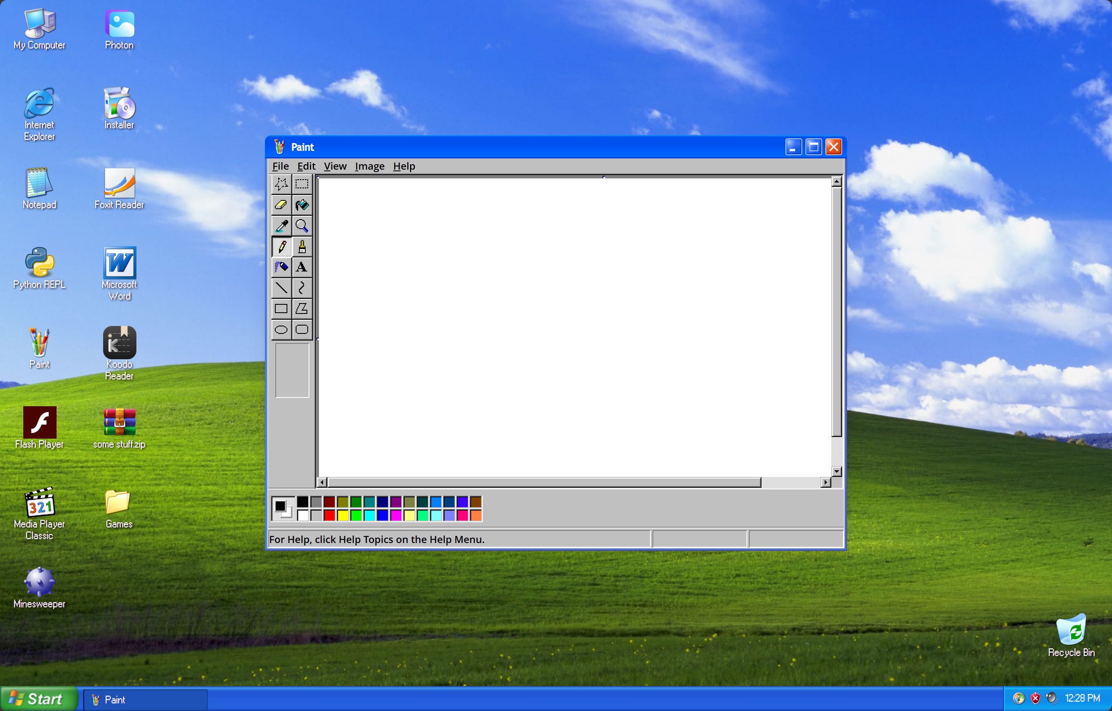Select the Internet Explorer desktop icon
The image size is (1112, 711).
point(39,114)
